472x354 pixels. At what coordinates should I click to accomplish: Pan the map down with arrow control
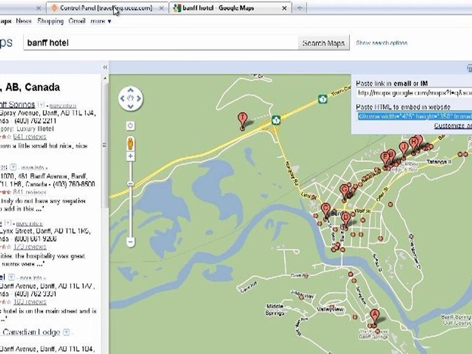pos(130,106)
